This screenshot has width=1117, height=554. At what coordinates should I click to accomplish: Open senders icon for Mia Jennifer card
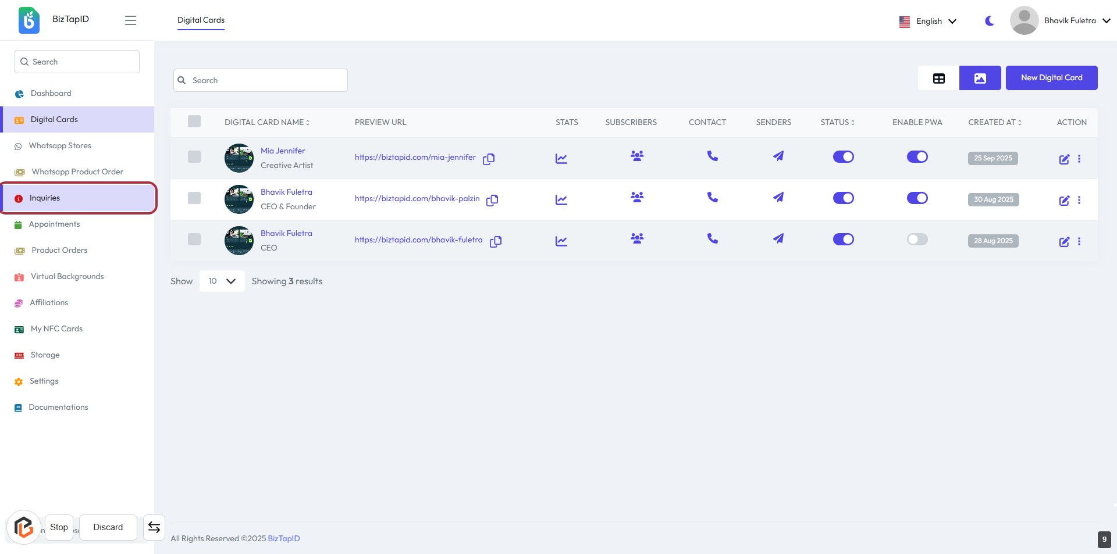(x=778, y=156)
